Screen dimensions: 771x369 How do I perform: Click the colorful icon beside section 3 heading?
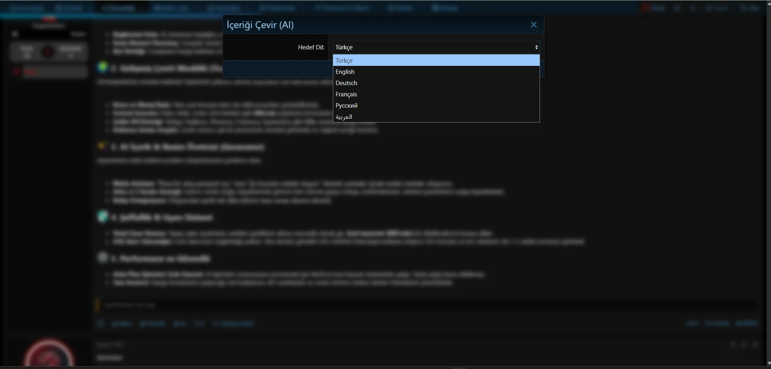[103, 147]
